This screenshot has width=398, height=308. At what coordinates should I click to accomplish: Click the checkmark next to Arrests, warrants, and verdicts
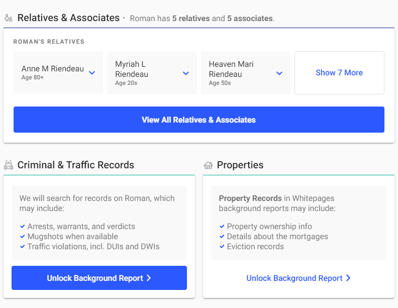[22, 226]
